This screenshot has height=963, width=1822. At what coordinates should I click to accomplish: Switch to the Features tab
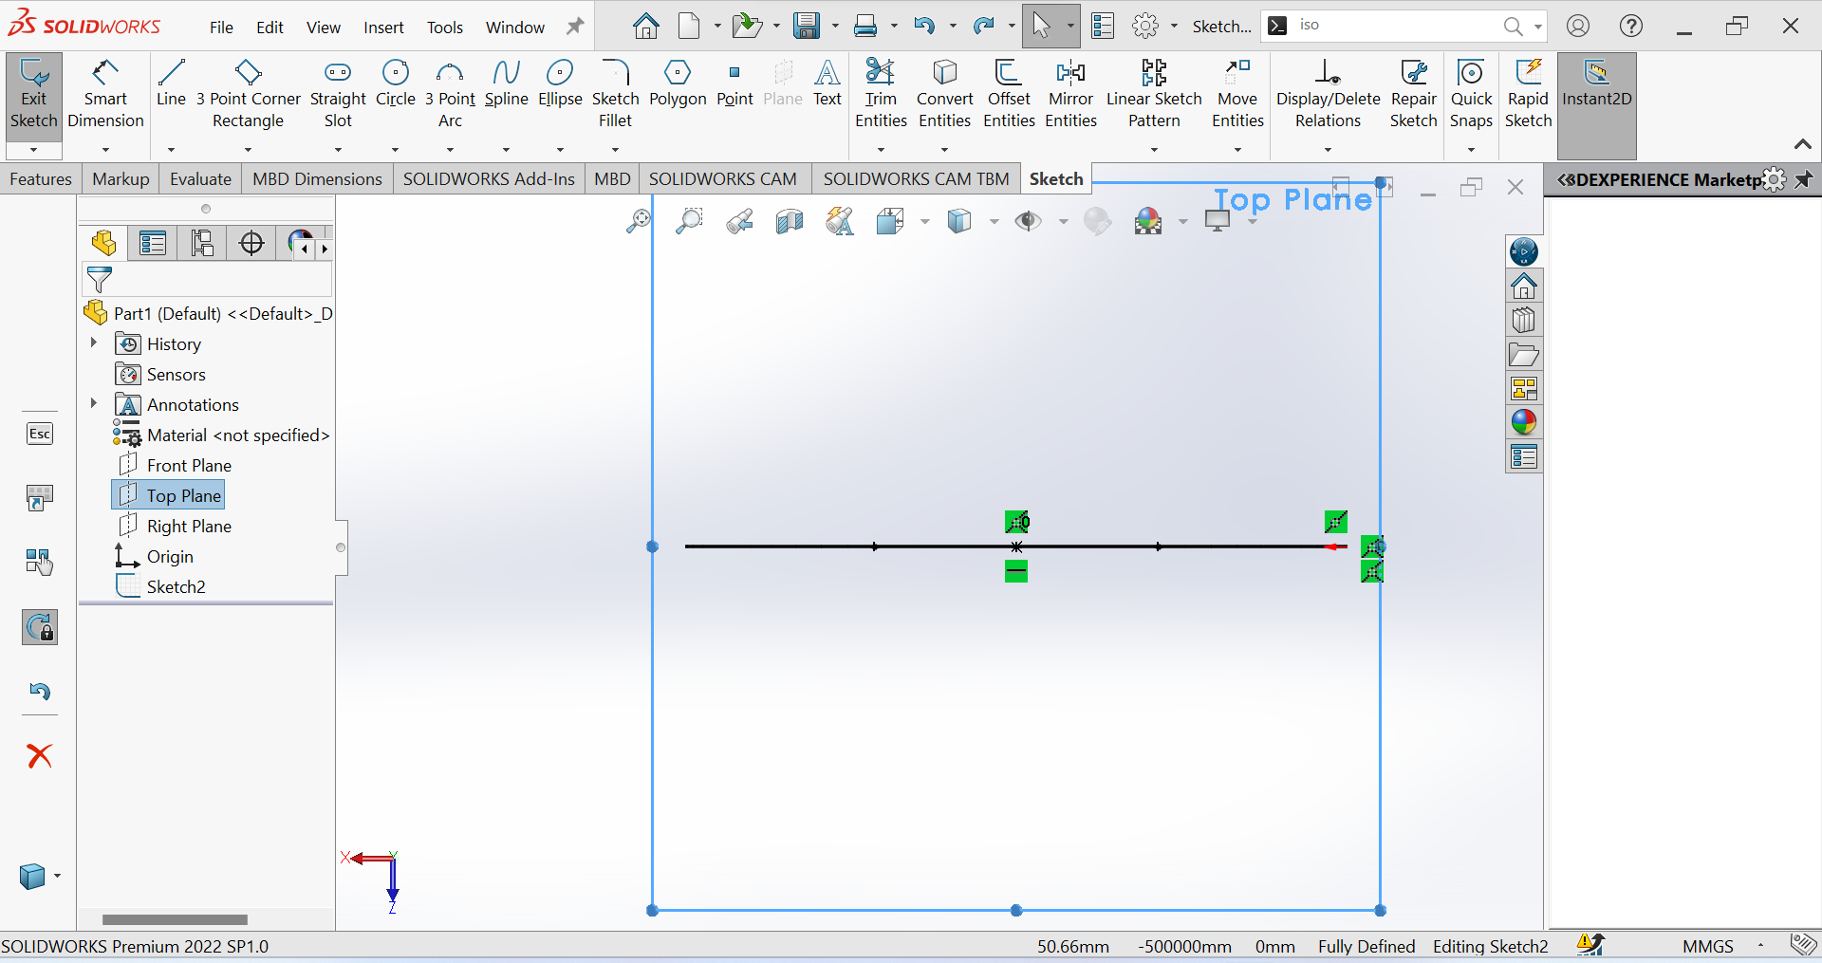[x=41, y=179]
